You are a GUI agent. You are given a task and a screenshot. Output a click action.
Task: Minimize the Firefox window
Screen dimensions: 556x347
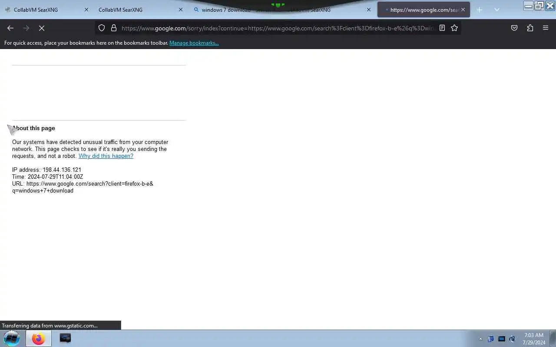point(529,6)
